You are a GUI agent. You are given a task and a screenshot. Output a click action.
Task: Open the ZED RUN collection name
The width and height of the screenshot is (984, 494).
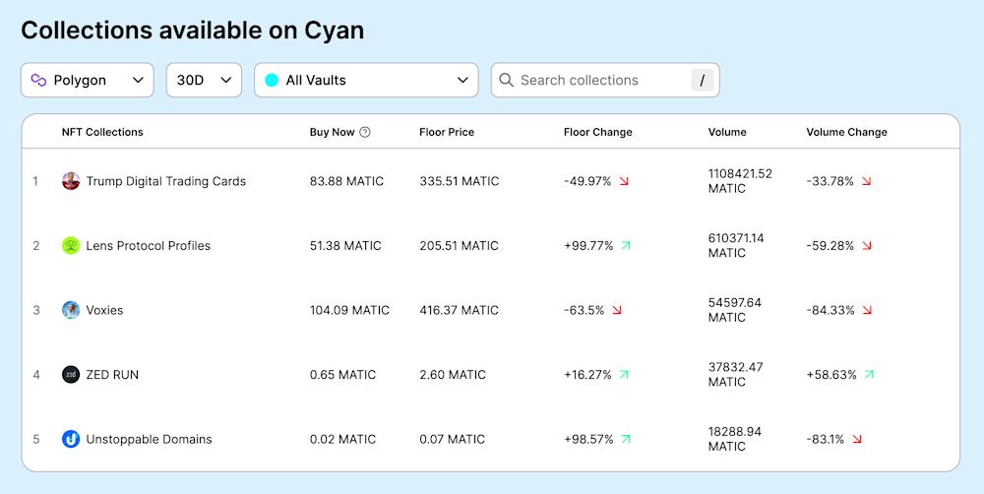coord(112,375)
